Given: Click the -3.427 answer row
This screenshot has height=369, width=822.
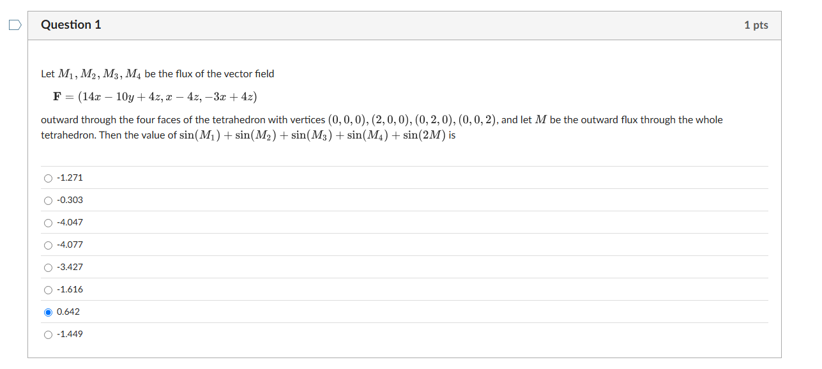Looking at the screenshot, I should point(255,267).
